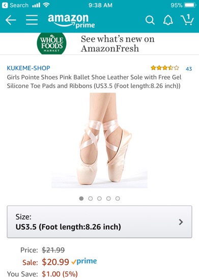Tap the Amazon Prime logo
199x280 pixels.
point(71,20)
